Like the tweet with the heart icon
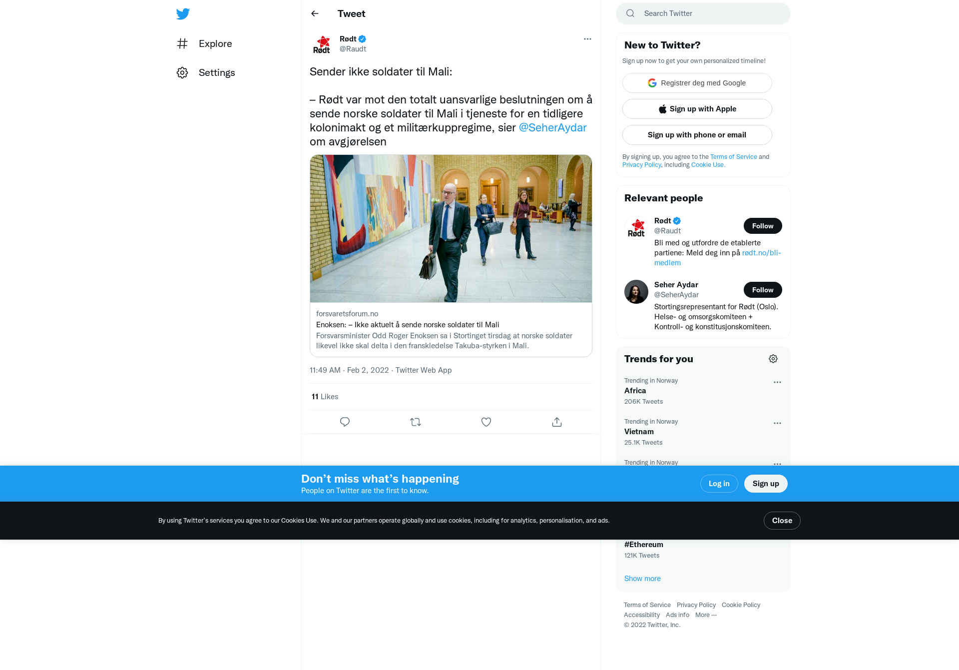 tap(486, 422)
